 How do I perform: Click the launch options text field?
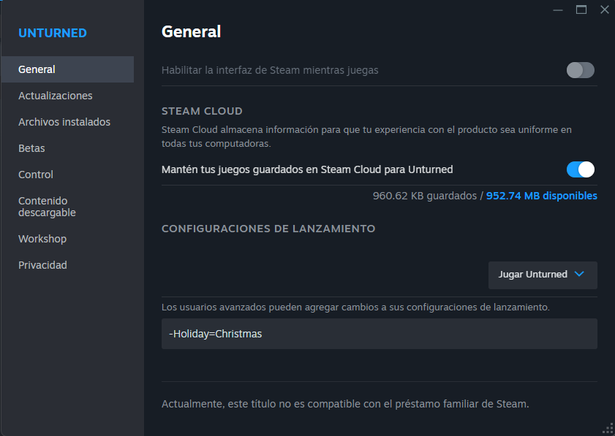(x=379, y=334)
